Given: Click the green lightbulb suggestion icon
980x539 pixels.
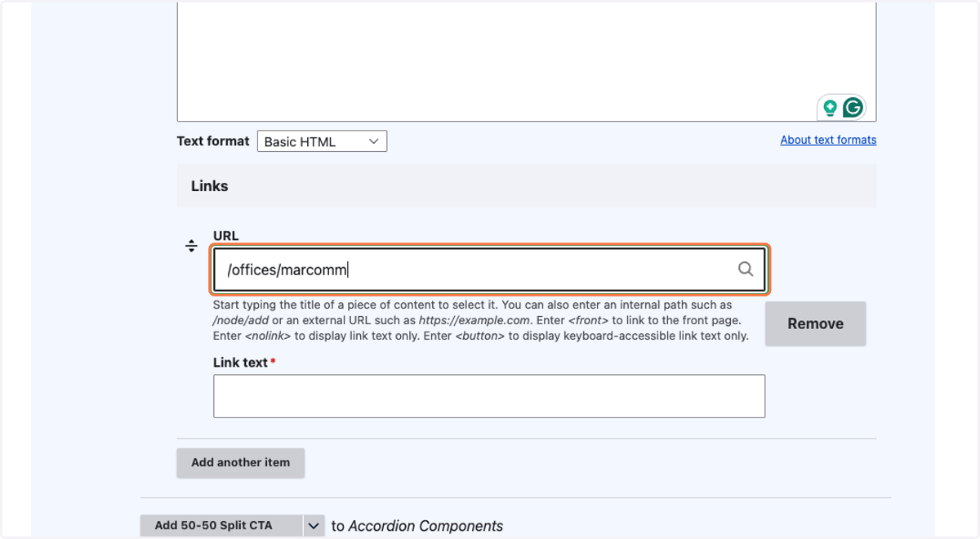Looking at the screenshot, I should [x=830, y=107].
